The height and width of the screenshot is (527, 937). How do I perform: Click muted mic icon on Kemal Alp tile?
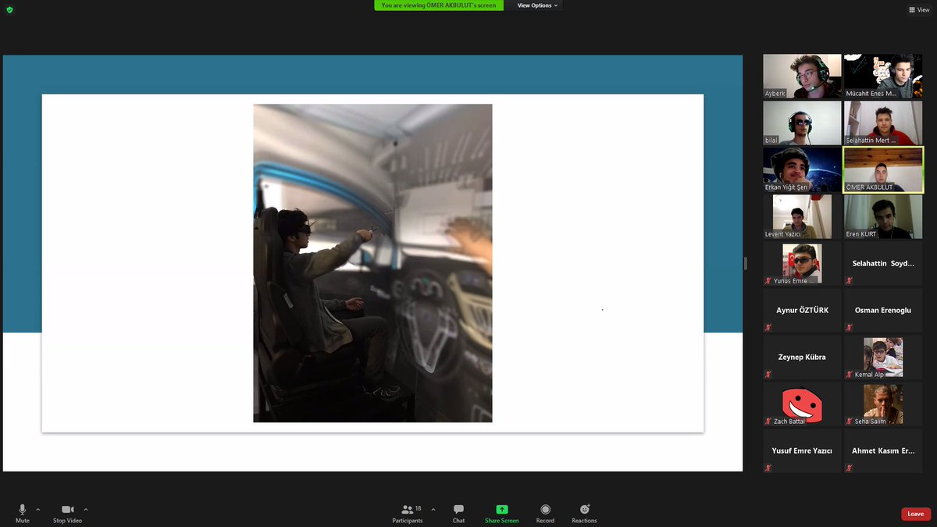pos(850,375)
